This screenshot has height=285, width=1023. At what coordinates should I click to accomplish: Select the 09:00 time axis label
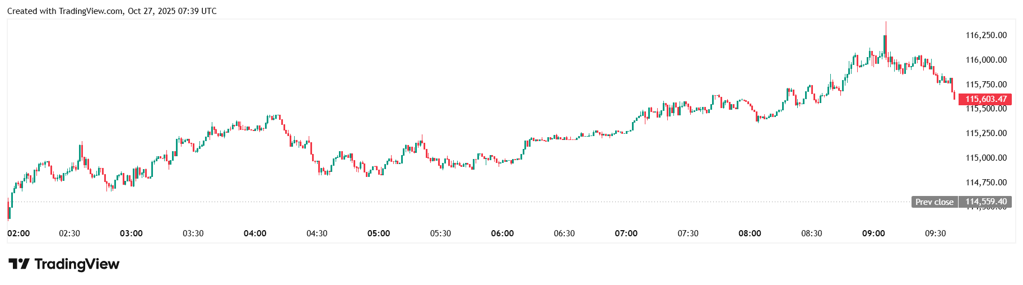[873, 233]
